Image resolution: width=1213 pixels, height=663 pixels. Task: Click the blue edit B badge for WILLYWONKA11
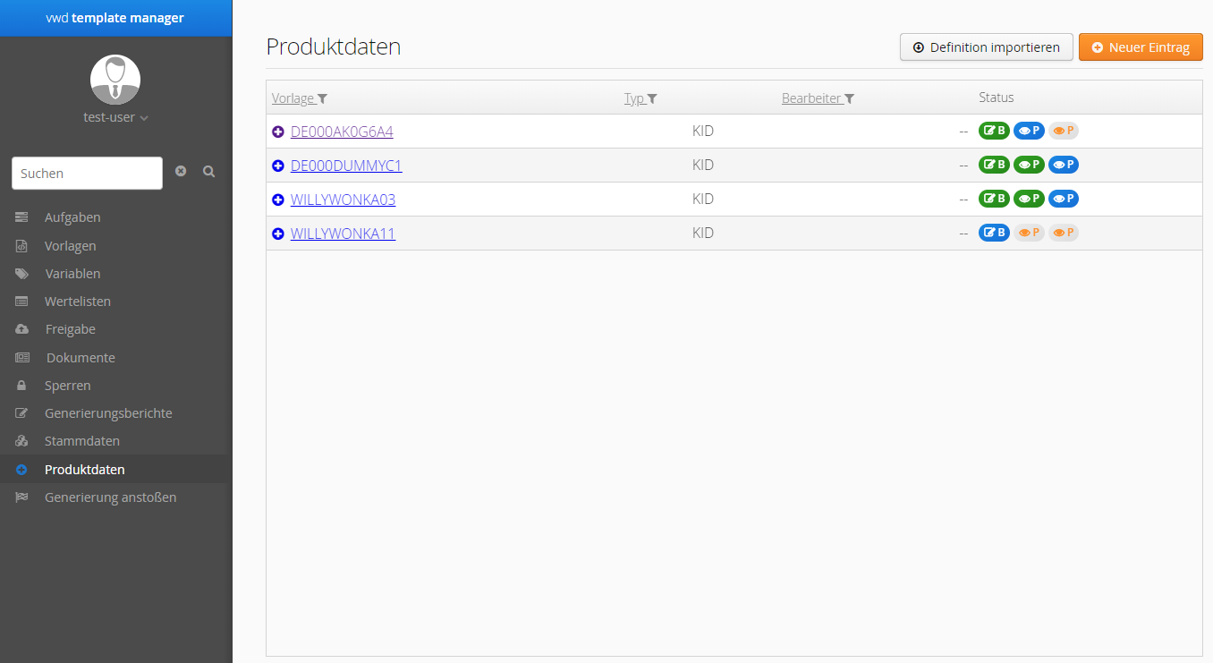[x=994, y=233]
